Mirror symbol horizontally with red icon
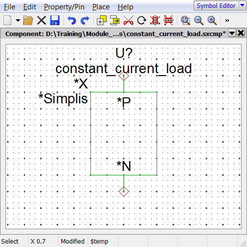The image size is (247, 247). coord(155,20)
